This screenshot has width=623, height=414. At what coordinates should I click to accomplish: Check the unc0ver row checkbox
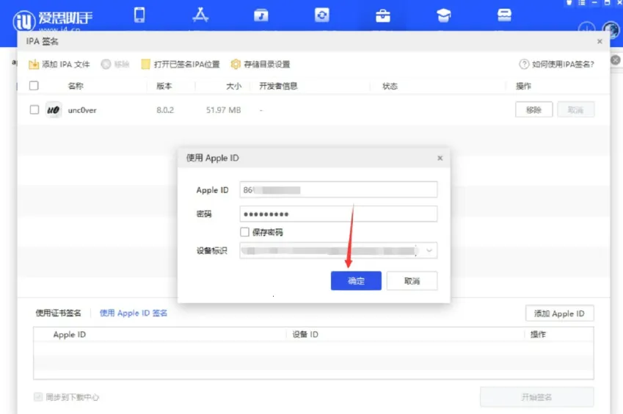click(34, 109)
